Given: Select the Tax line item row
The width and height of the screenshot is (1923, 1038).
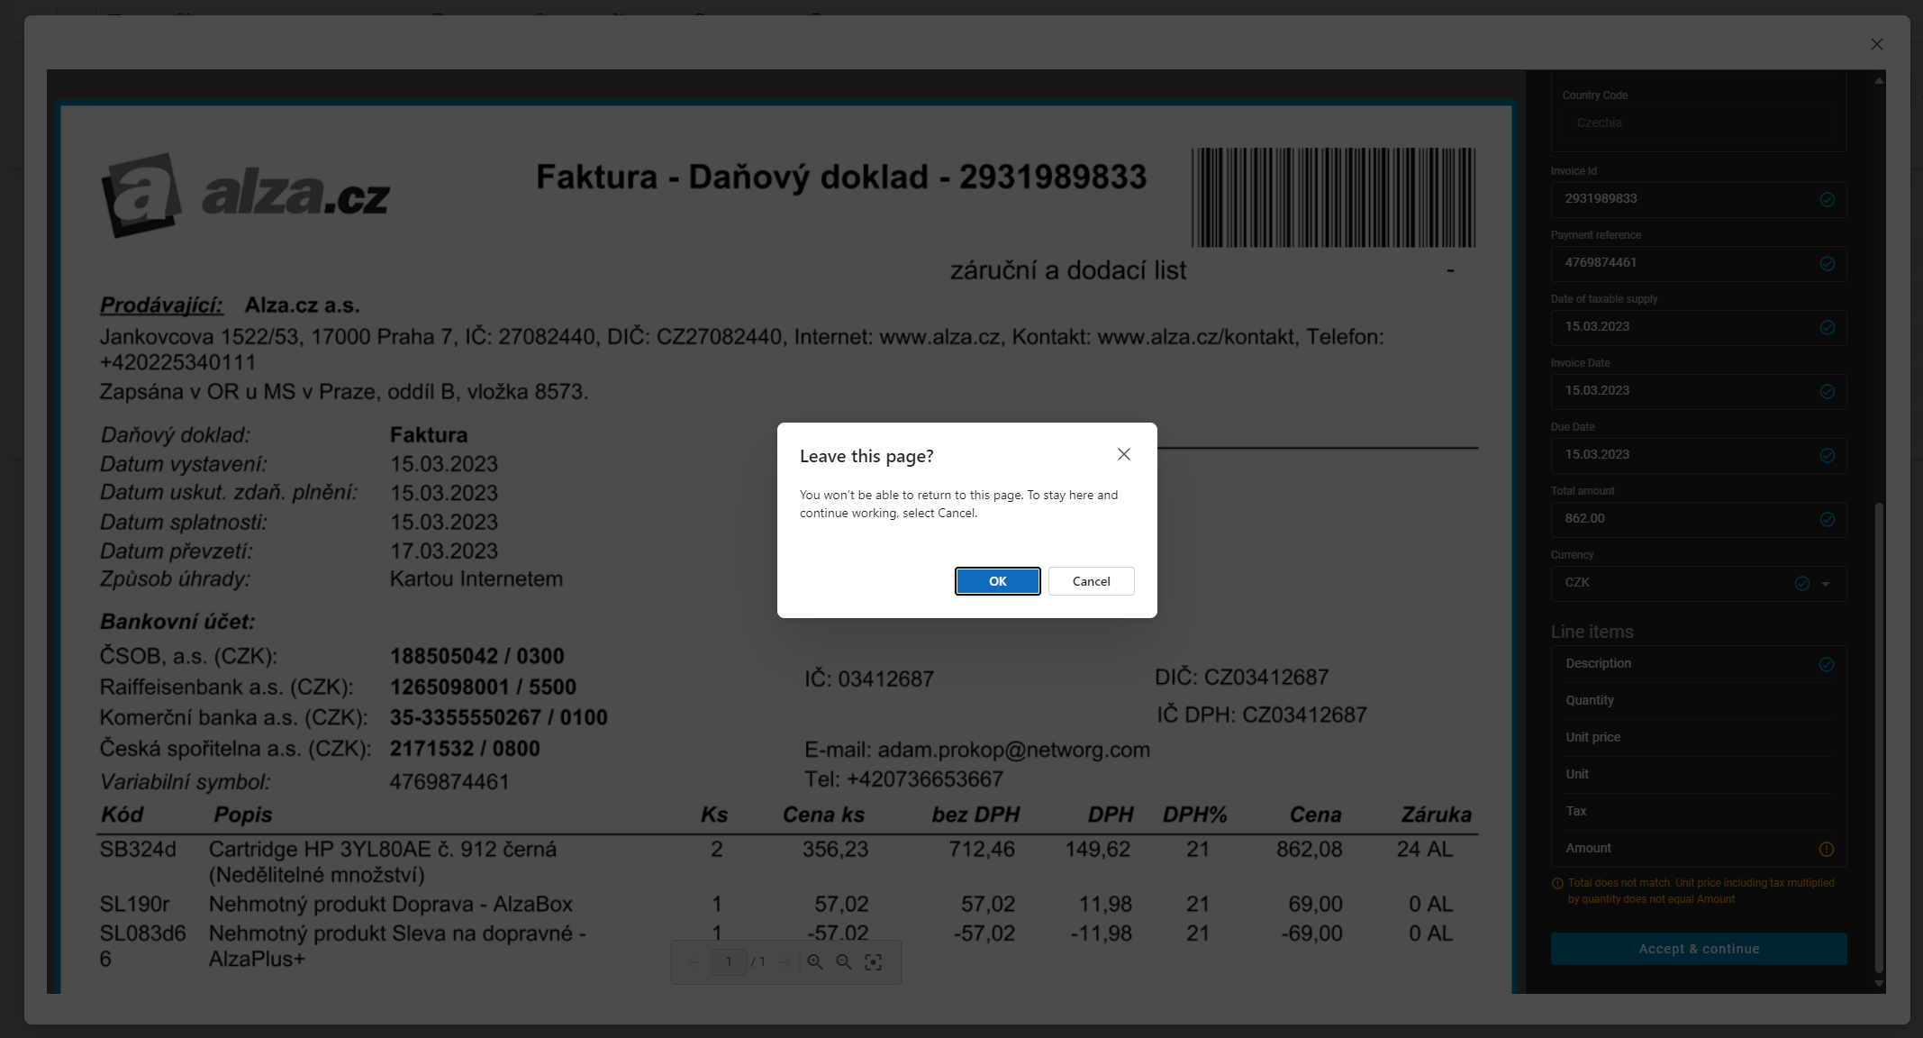Looking at the screenshot, I should [1699, 812].
